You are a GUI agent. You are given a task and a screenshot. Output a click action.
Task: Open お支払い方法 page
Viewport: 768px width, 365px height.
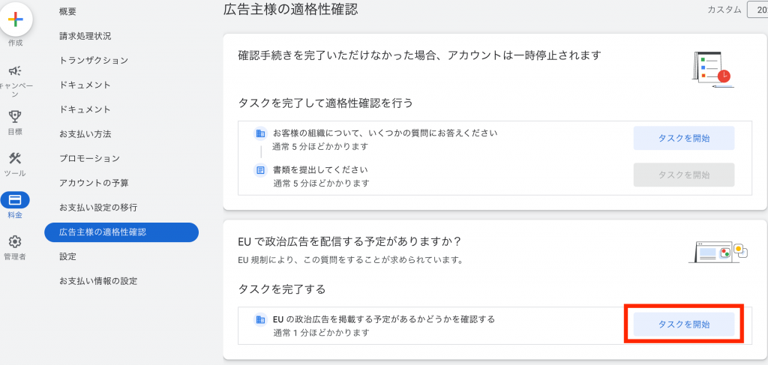[x=85, y=133]
